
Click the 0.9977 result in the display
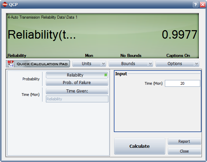[x=179, y=35]
